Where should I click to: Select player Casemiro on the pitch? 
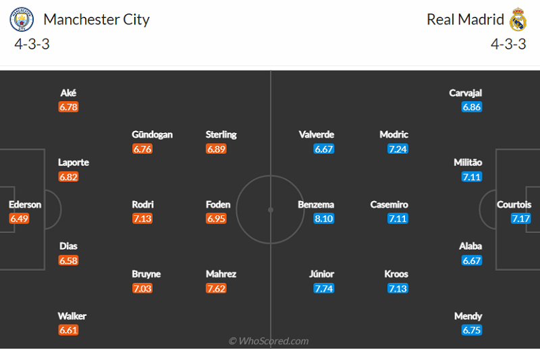point(389,205)
